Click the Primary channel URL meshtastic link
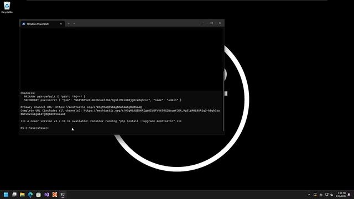The height and width of the screenshot is (199, 354). (98, 107)
